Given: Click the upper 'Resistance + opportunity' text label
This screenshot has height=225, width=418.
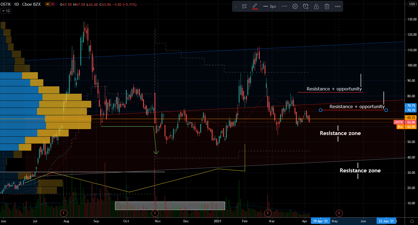Looking at the screenshot, I should pyautogui.click(x=334, y=89).
